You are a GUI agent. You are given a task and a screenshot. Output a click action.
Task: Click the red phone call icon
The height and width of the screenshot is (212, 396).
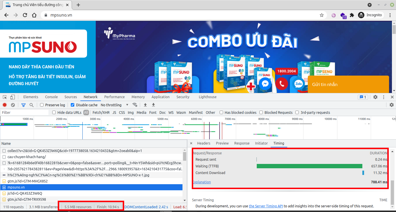click(x=282, y=84)
